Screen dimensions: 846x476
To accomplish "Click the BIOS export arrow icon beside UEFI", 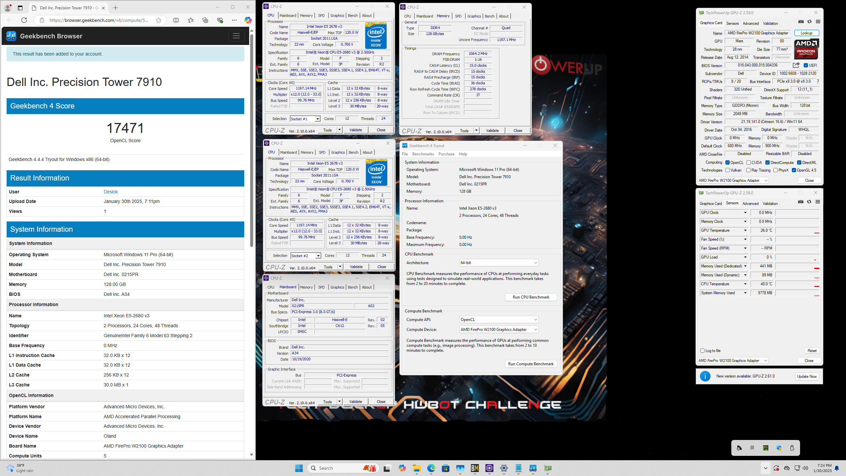I will pos(796,65).
